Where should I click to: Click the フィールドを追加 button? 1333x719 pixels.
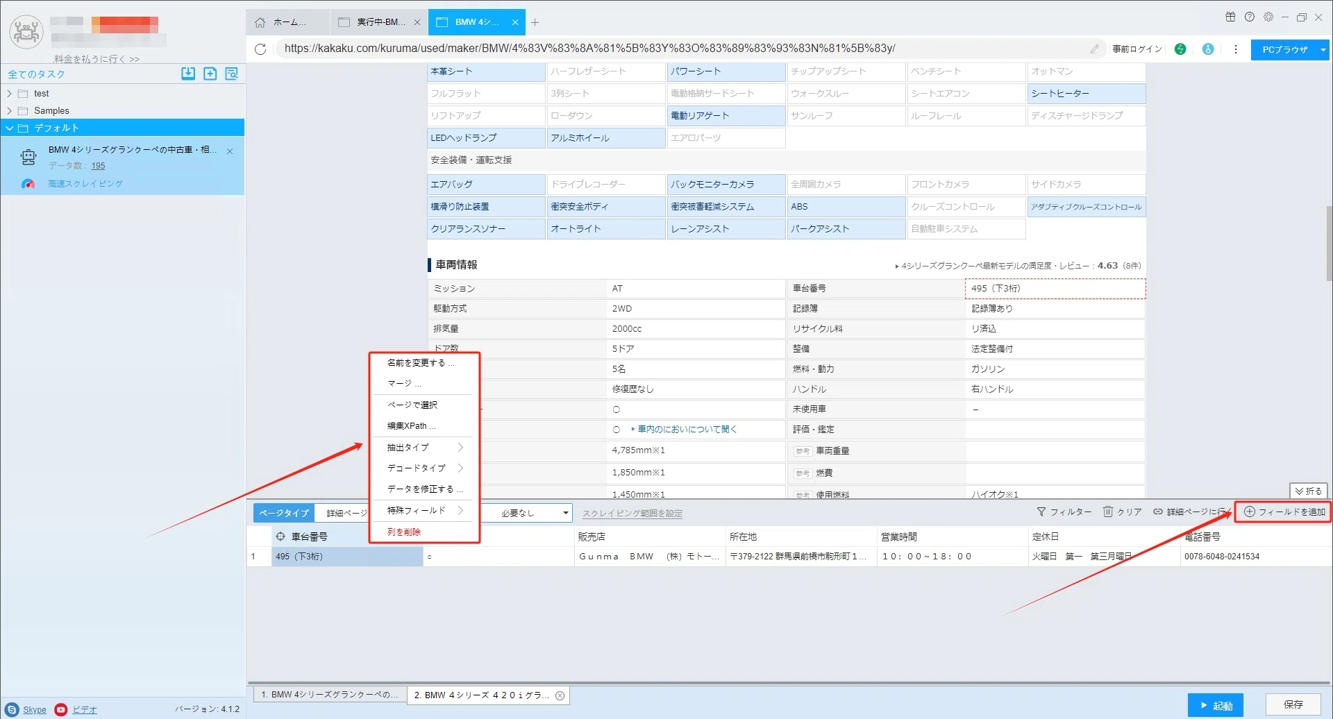[1284, 511]
